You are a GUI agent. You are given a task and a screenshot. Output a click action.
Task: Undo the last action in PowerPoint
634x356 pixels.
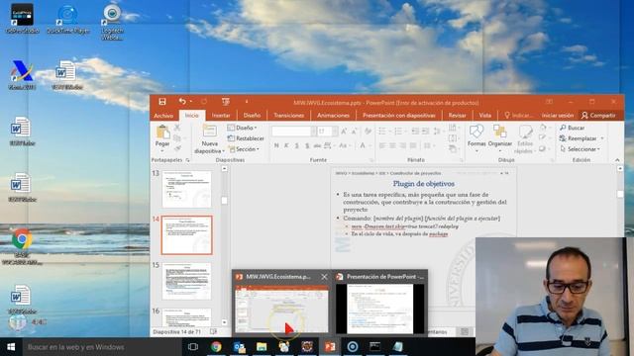pyautogui.click(x=182, y=101)
